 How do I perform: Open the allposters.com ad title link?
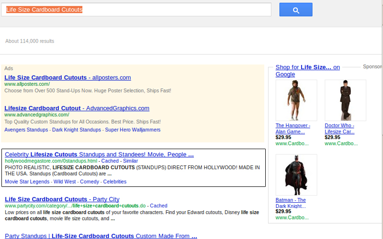click(x=68, y=77)
